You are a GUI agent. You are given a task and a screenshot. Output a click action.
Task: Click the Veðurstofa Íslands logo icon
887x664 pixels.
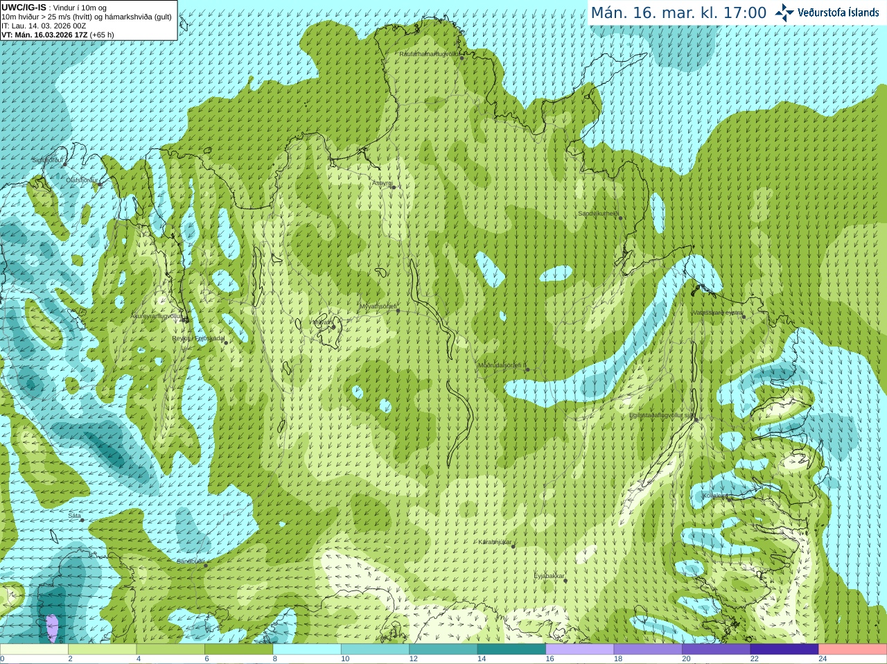(784, 12)
